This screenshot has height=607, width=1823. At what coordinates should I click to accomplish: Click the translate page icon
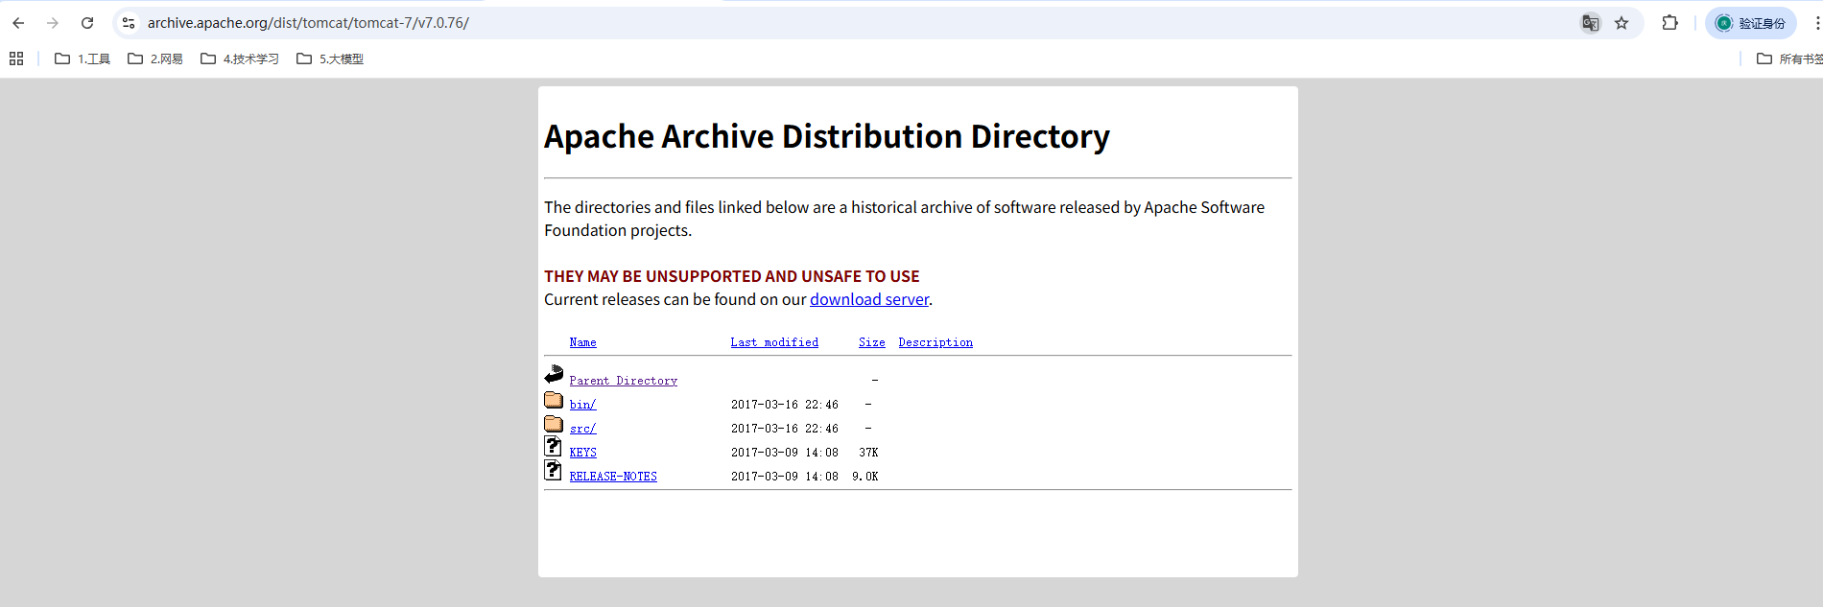pyautogui.click(x=1591, y=23)
